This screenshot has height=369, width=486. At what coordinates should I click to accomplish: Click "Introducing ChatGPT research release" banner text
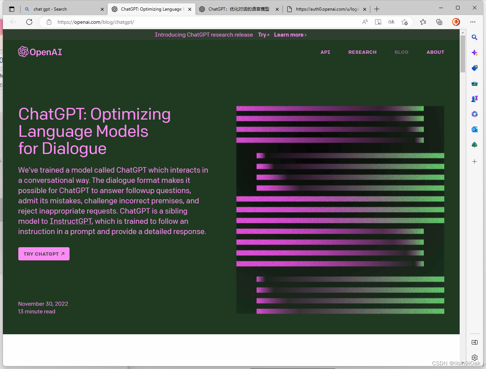204,35
